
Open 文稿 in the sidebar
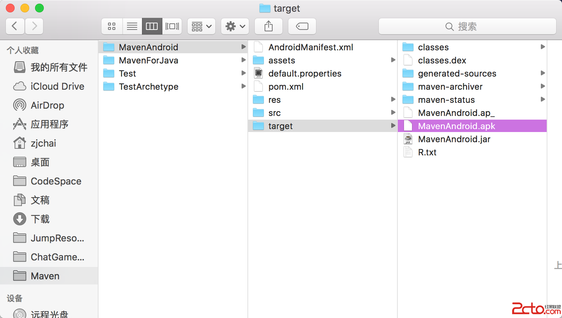(49, 200)
